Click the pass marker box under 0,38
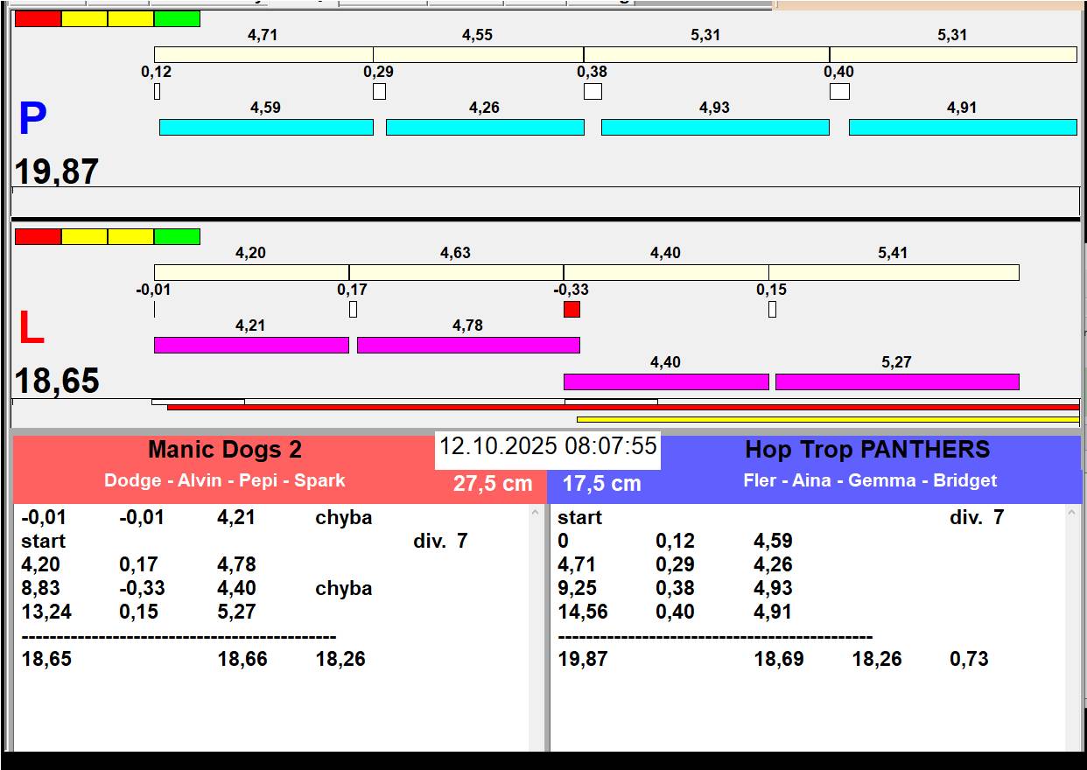Viewport: 1087px width, 770px height. [x=593, y=91]
